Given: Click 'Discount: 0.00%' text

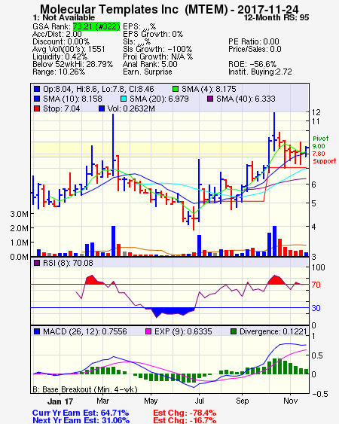Looking at the screenshot, I should [61, 41].
